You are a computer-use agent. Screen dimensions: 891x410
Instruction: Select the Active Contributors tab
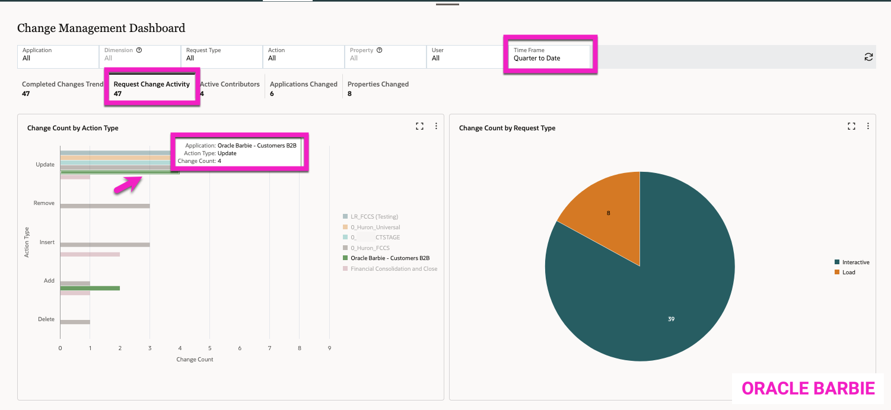(230, 88)
